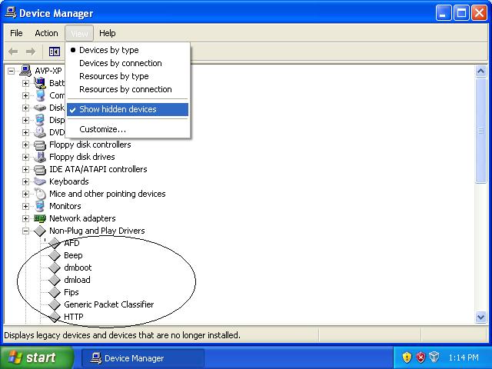Open the Customize... menu entry

(x=128, y=129)
